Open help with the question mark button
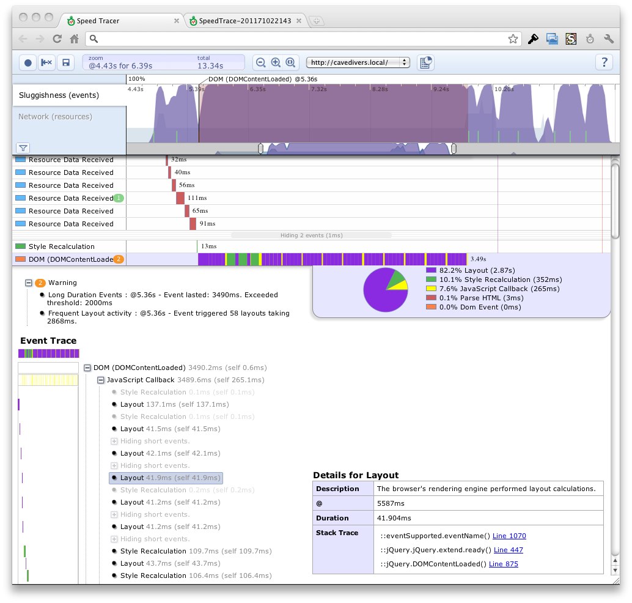The width and height of the screenshot is (632, 603). 604,62
